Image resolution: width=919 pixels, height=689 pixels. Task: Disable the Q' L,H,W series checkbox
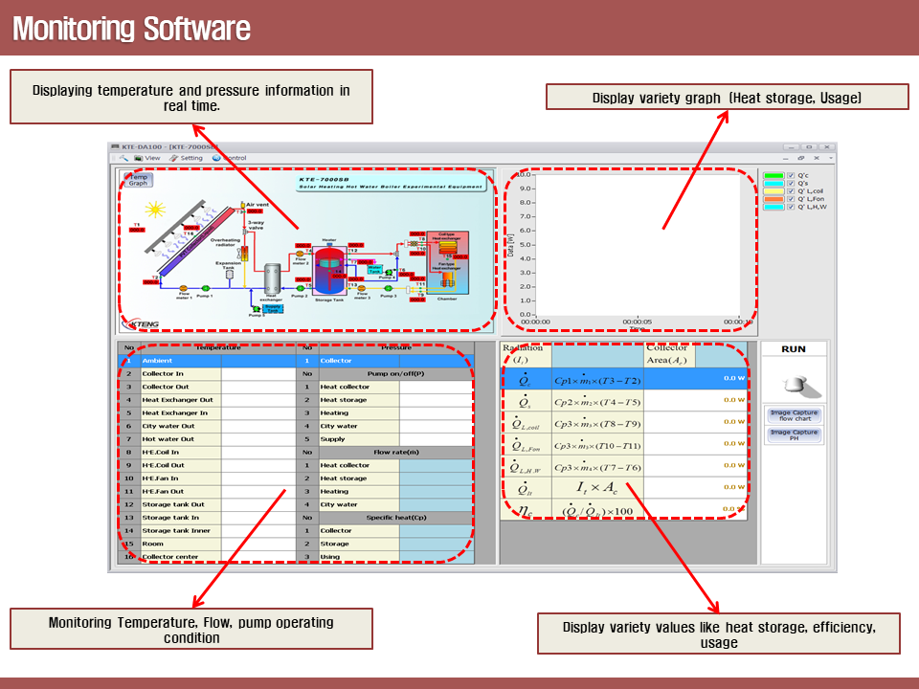[x=791, y=207]
